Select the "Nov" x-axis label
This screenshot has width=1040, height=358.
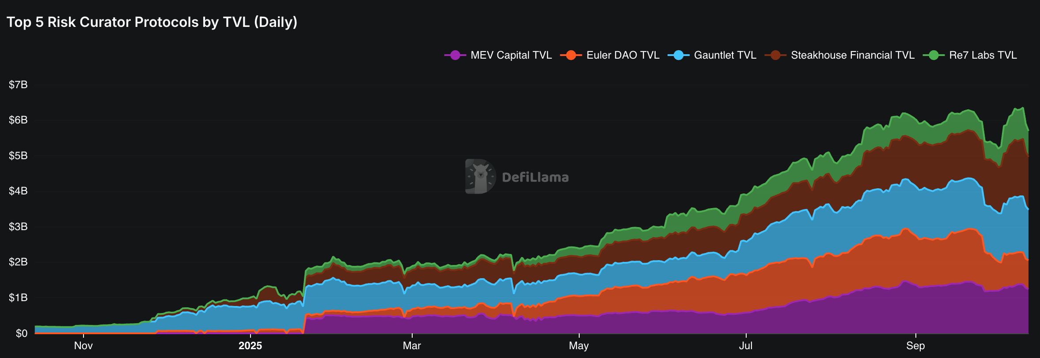(x=83, y=346)
